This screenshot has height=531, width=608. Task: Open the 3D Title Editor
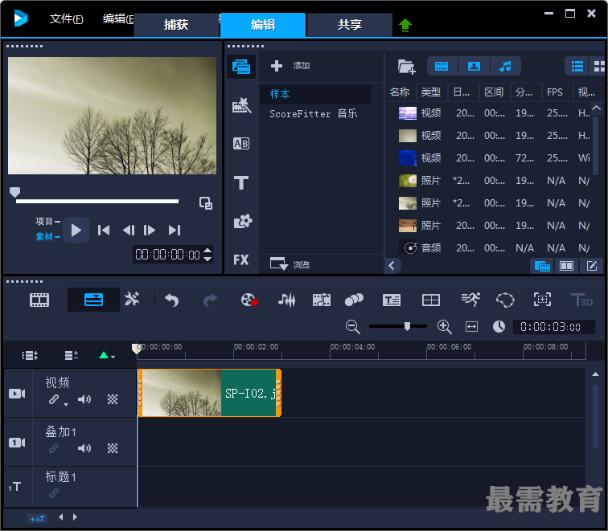point(581,300)
